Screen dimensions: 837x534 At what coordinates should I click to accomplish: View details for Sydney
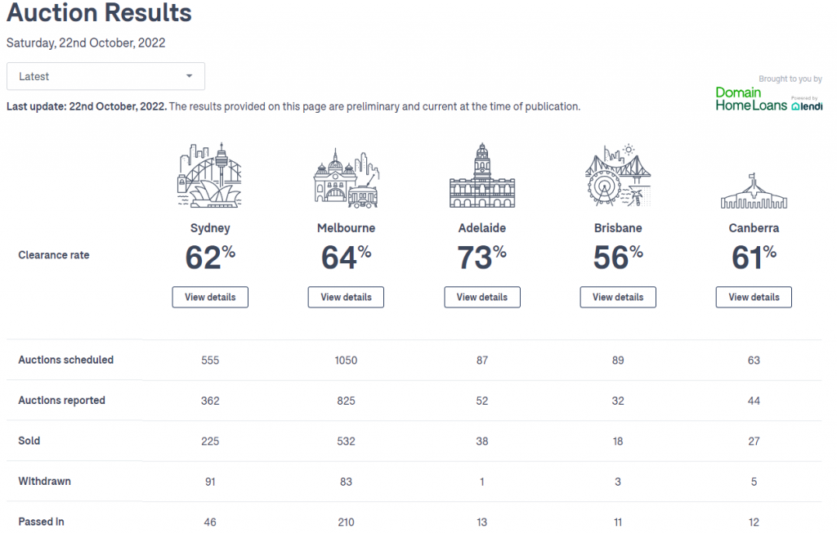210,297
